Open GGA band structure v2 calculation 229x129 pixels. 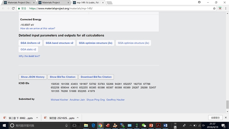pyautogui.click(x=59, y=43)
